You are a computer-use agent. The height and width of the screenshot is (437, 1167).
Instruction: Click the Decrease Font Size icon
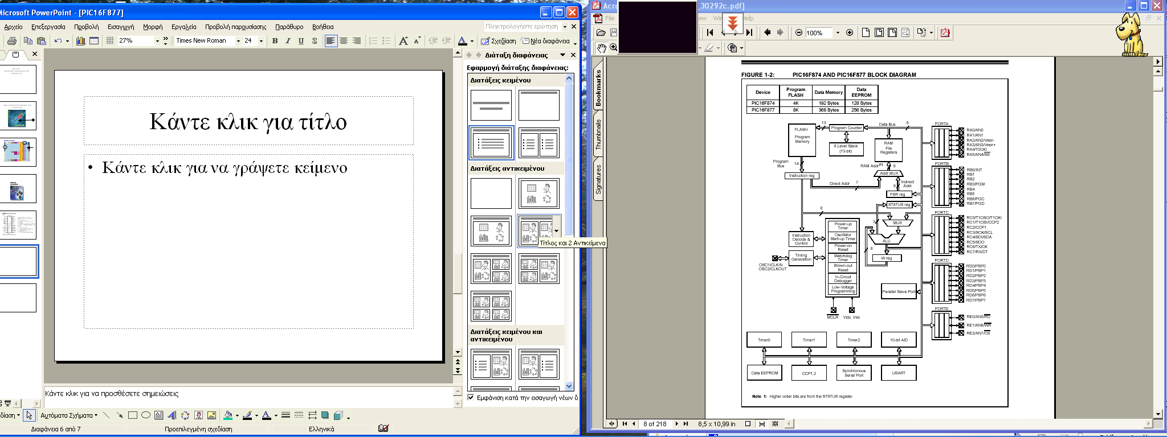[x=418, y=41]
